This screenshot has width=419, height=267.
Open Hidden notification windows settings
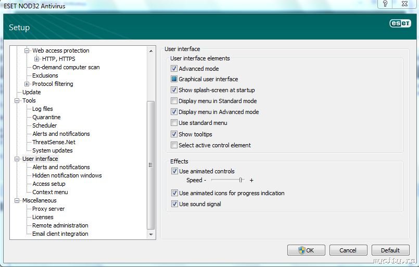[x=67, y=175]
